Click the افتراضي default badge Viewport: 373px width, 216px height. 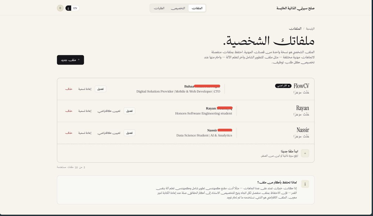point(283,86)
